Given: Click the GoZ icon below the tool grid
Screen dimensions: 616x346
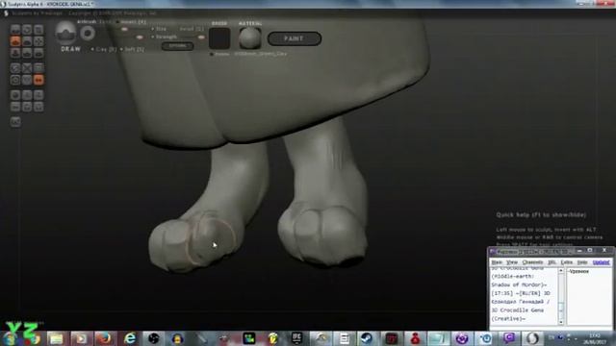Looking at the screenshot, I should coord(15,122).
